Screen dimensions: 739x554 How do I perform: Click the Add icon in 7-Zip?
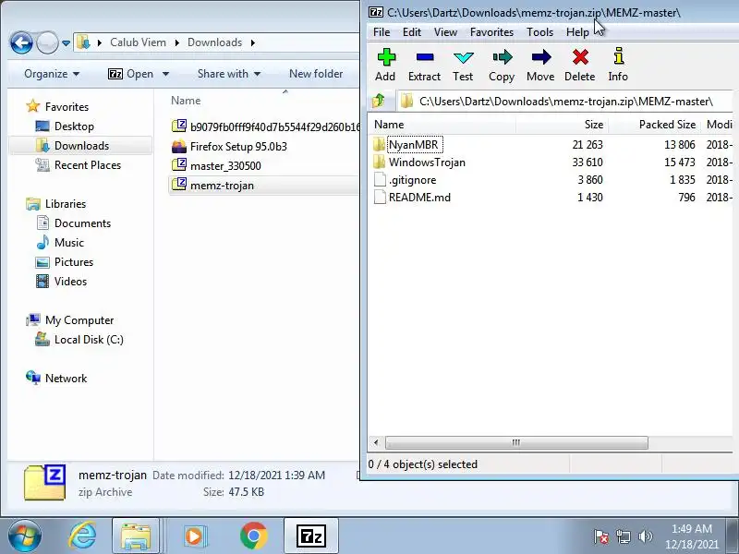(385, 57)
